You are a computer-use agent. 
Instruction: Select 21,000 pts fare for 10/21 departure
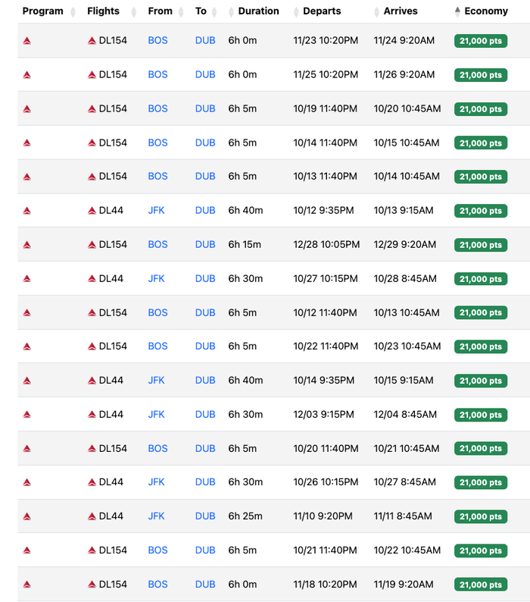(x=481, y=550)
